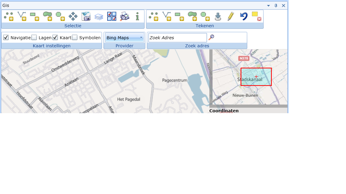Open the layers stack icon

(99, 16)
